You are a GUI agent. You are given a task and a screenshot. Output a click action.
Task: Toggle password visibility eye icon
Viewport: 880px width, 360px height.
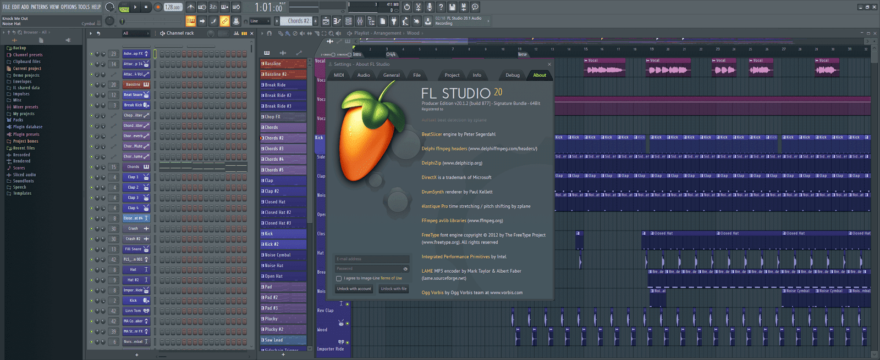tap(406, 269)
